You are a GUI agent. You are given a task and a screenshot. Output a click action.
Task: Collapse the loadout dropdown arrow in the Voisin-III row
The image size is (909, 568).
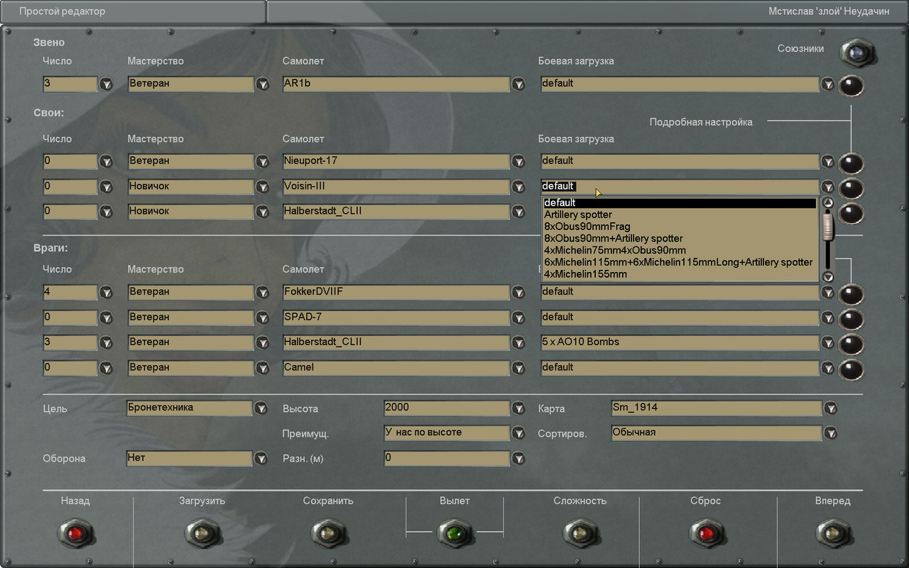(828, 187)
